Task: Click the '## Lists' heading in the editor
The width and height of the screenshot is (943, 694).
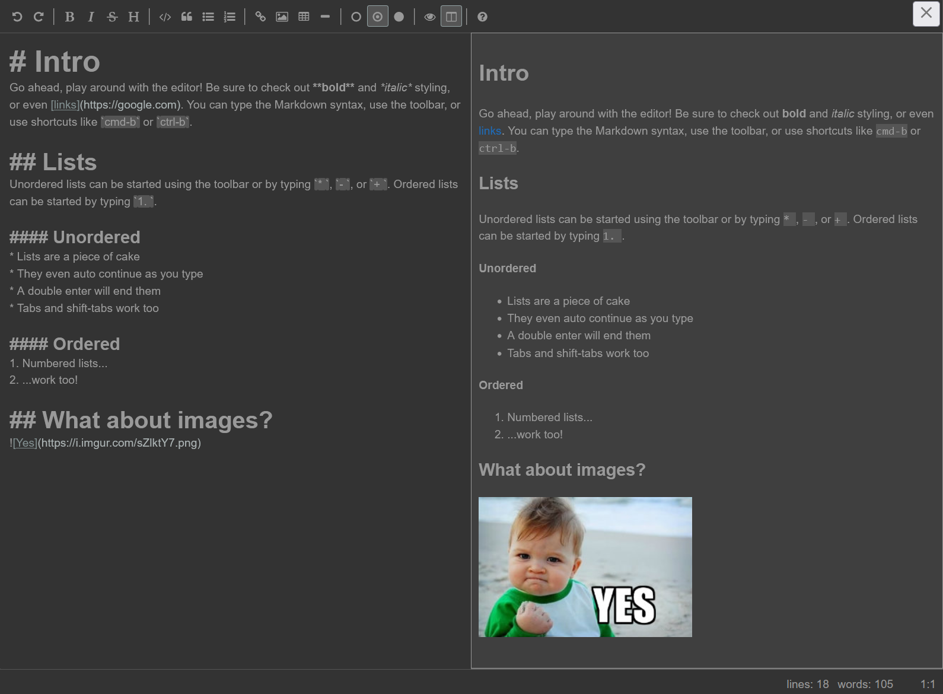Action: click(53, 162)
